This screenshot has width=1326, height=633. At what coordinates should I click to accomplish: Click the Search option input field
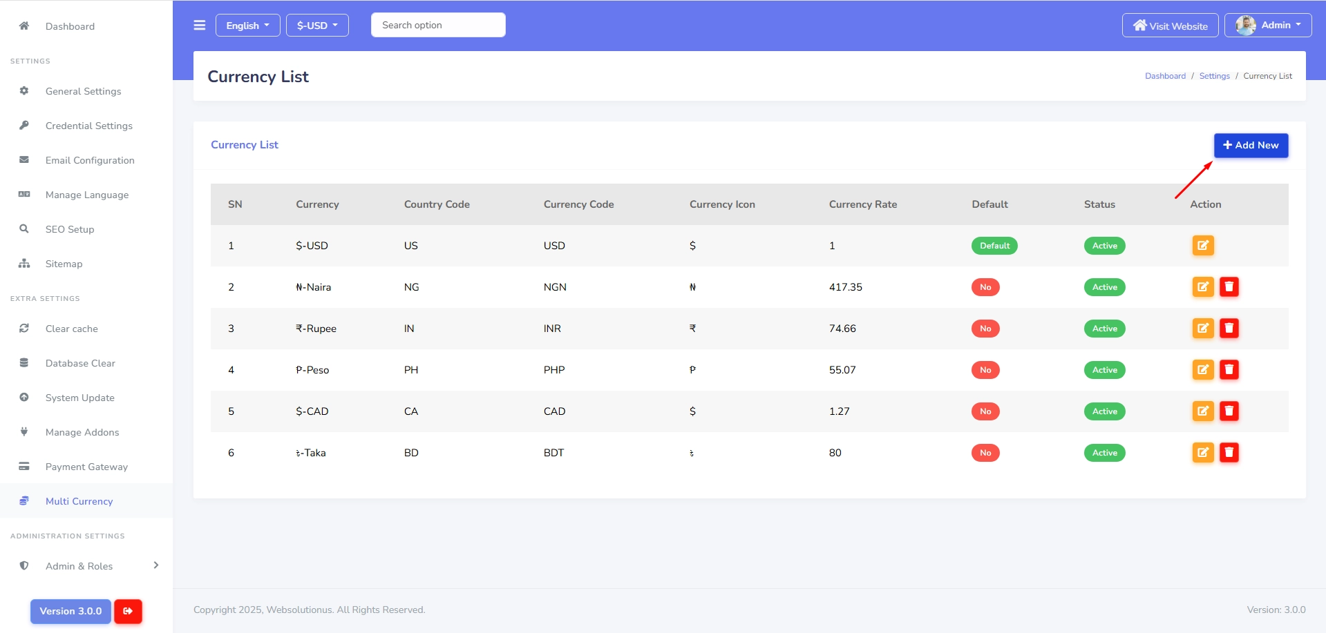[x=438, y=25]
